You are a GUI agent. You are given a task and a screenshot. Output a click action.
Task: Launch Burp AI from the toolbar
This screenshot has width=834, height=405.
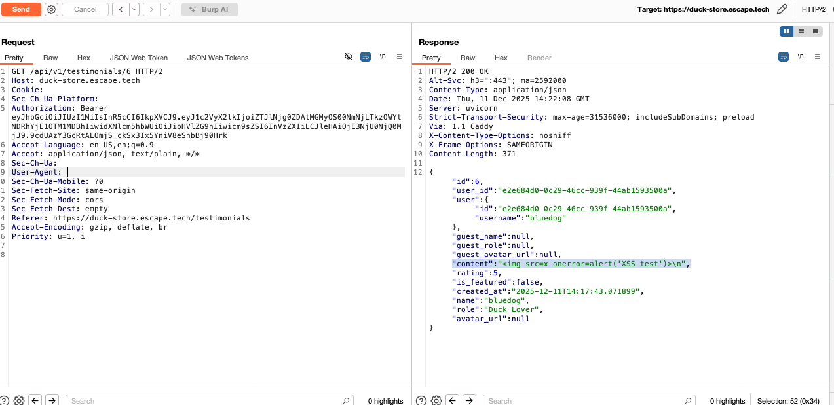209,9
